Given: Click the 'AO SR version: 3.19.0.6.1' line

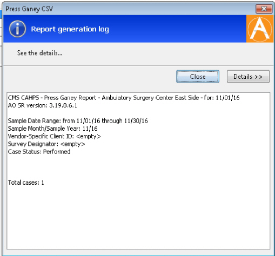Looking at the screenshot, I should pos(43,105).
